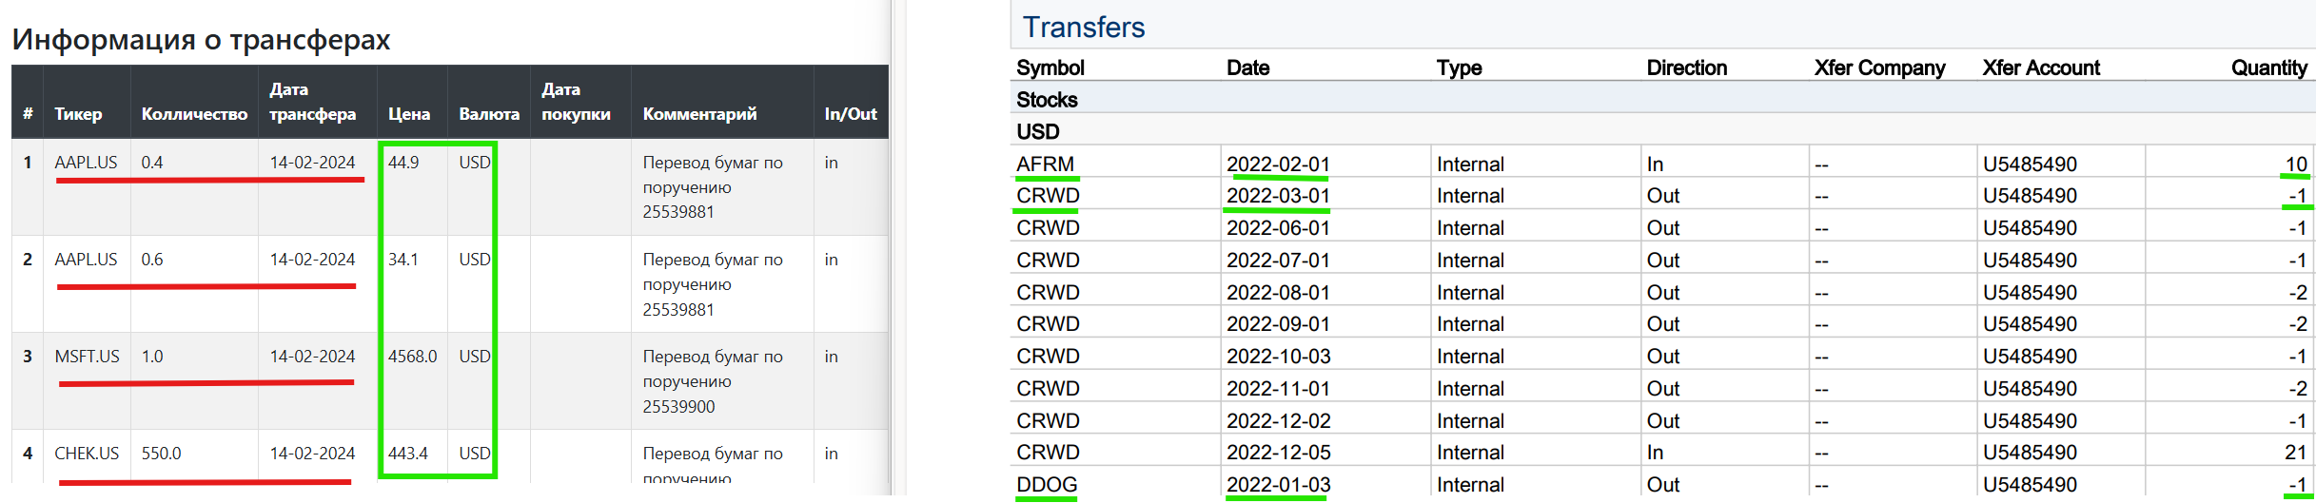Click the USD currency group row

(x=1662, y=131)
